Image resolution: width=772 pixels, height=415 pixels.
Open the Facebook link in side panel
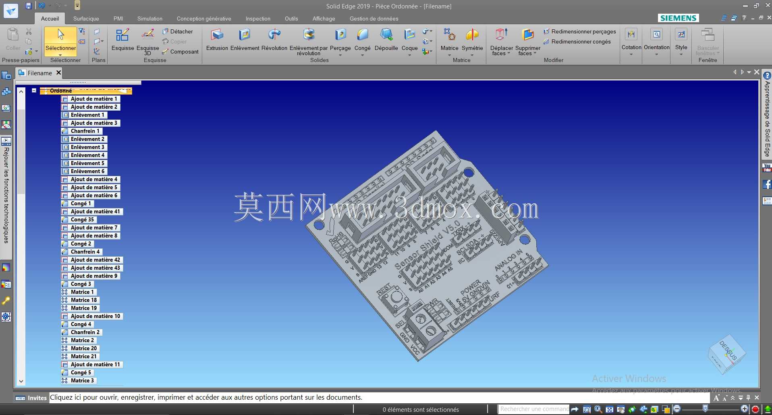(767, 184)
